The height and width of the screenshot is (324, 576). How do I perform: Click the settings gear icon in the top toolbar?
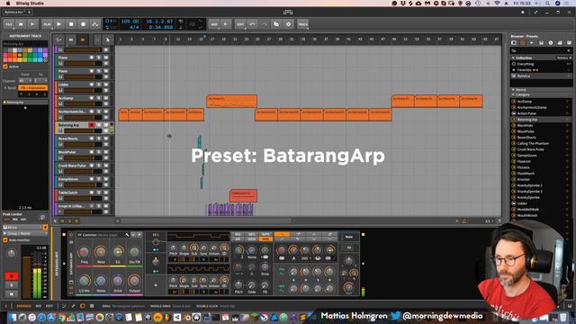click(x=288, y=24)
